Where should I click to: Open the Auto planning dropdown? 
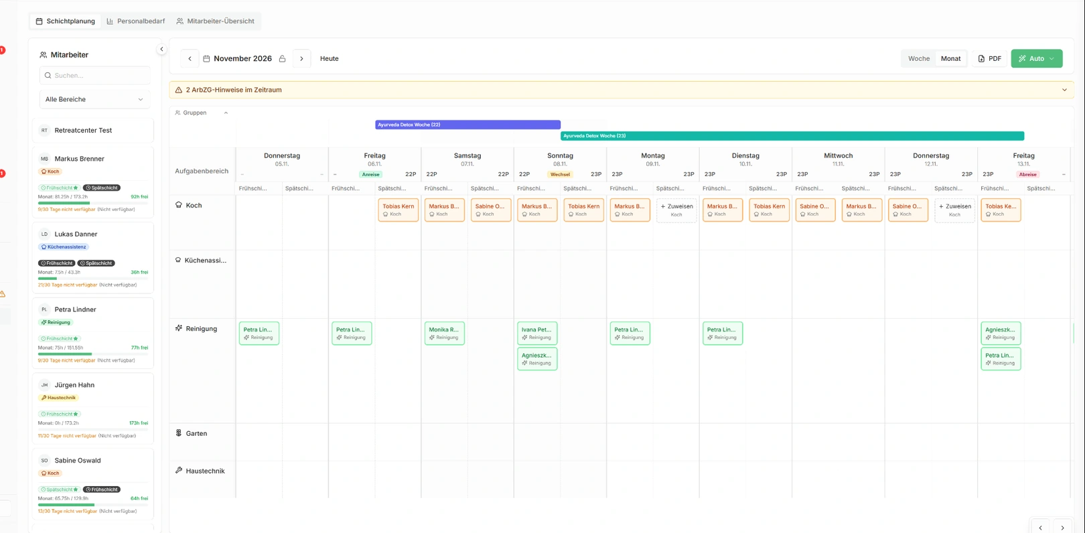point(1037,59)
